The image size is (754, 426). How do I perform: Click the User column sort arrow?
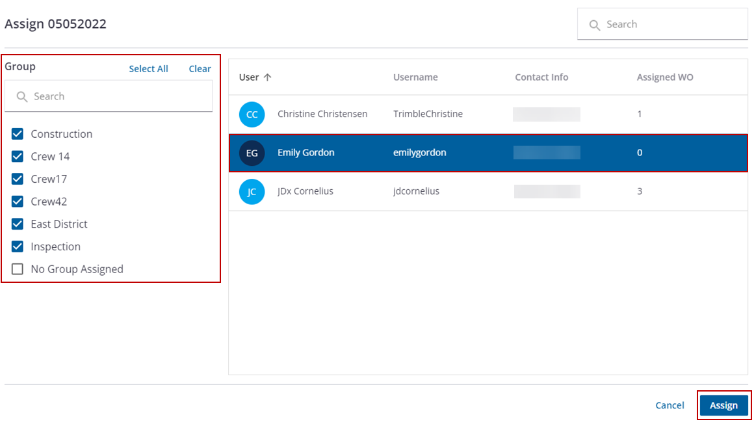click(267, 77)
